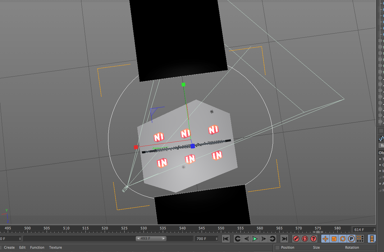Toggle Position keyframe recording
Image resolution: width=384 pixels, height=252 pixels.
pyautogui.click(x=325, y=239)
